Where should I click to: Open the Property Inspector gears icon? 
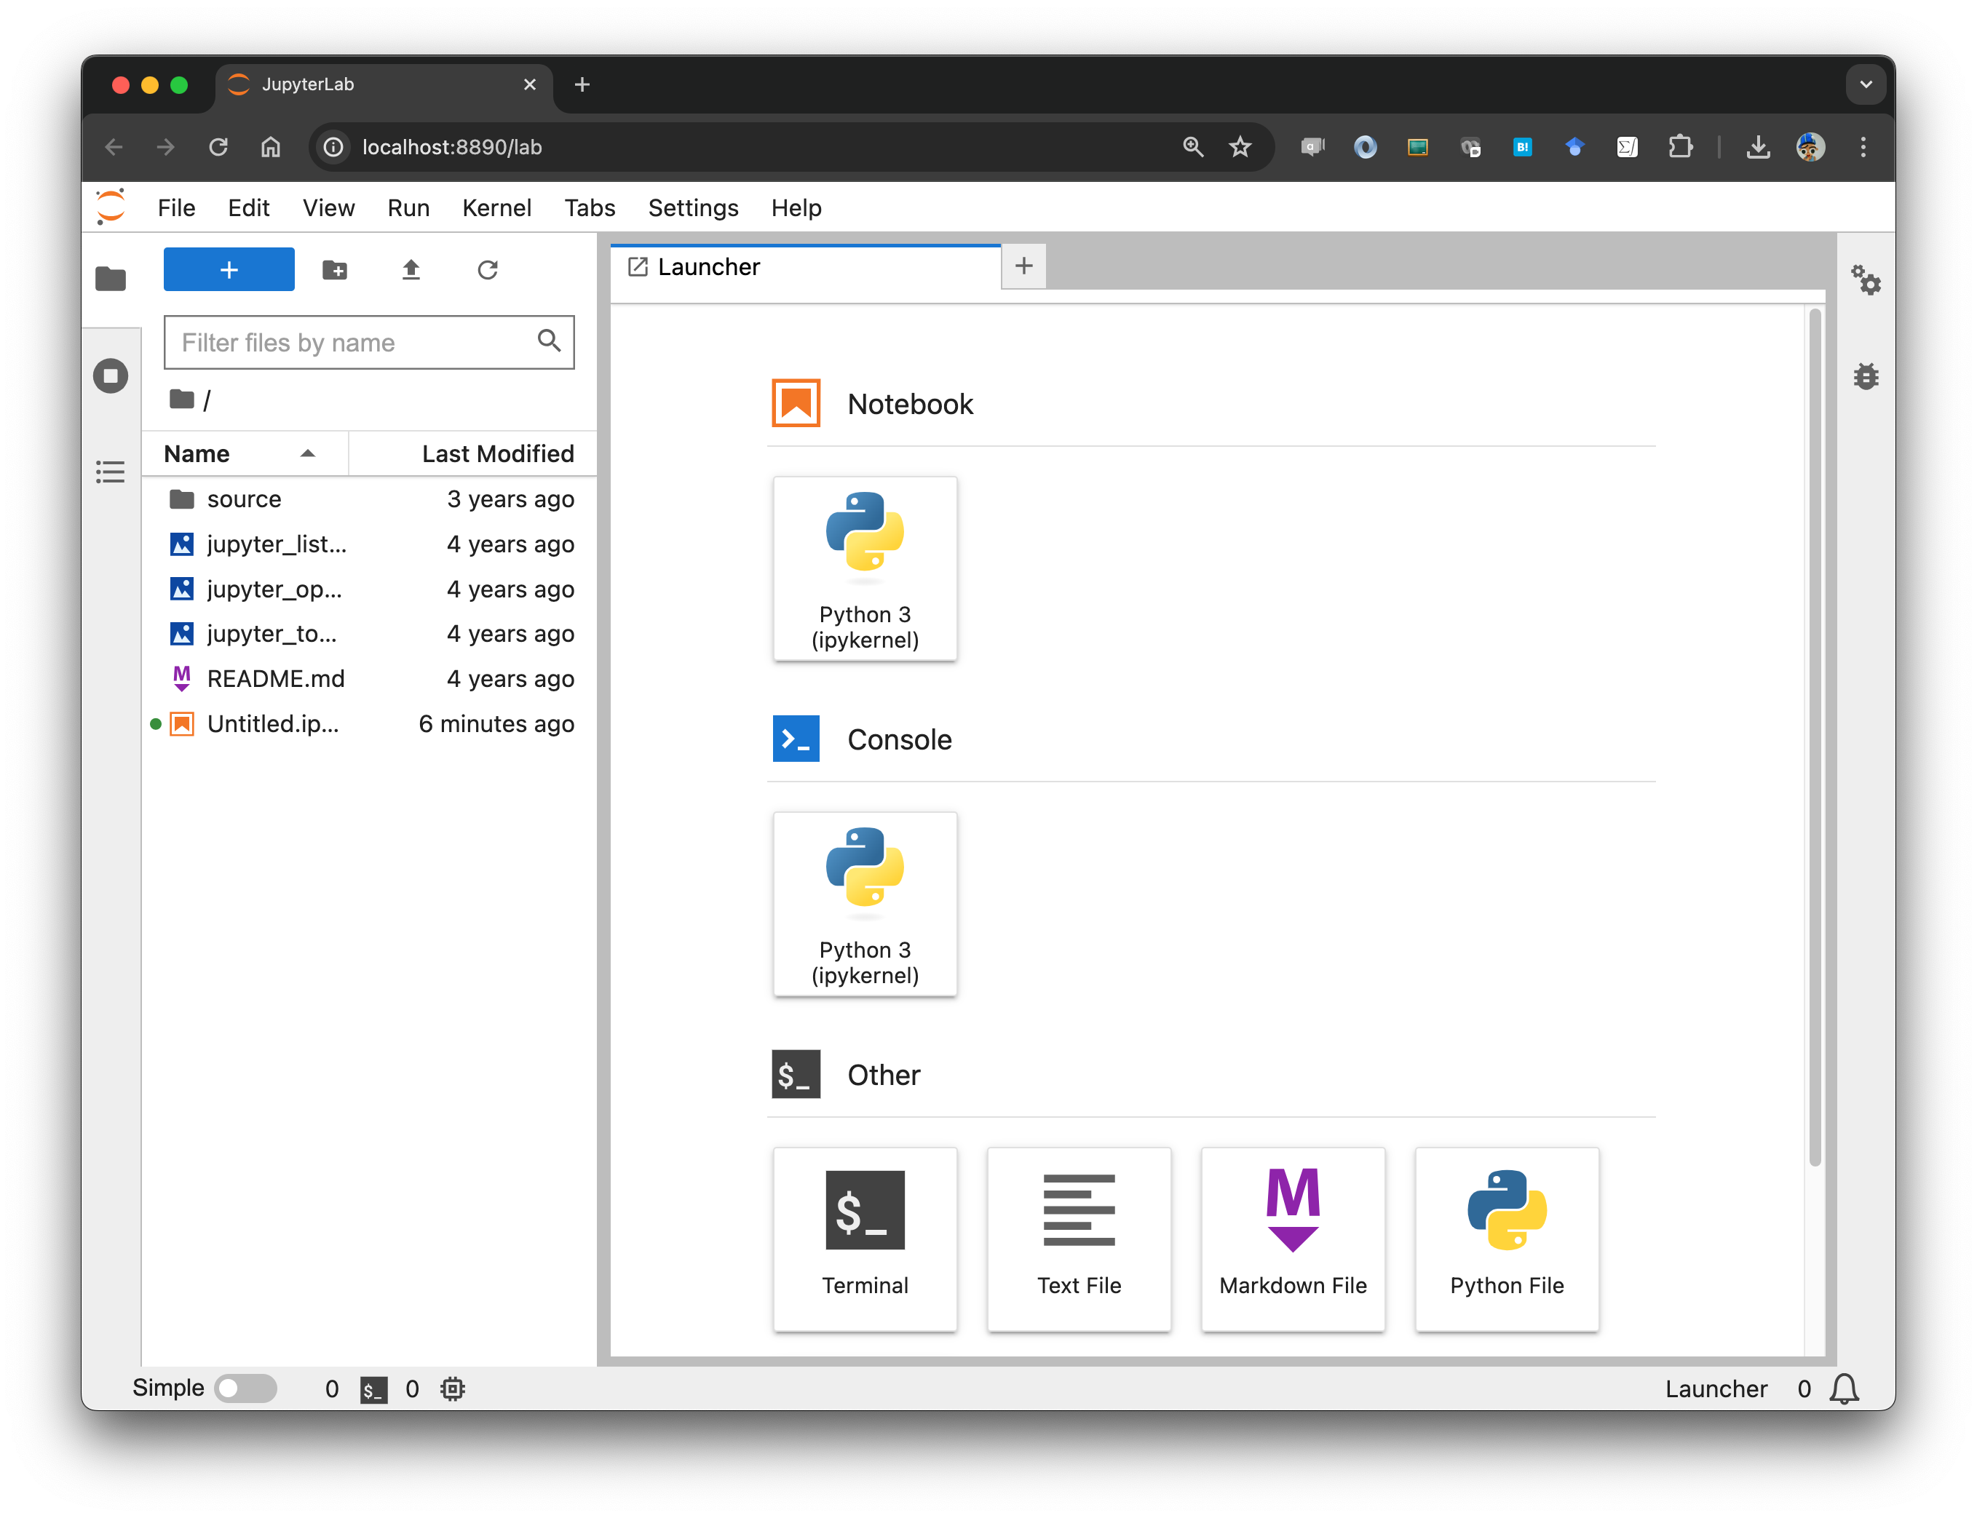click(1865, 279)
